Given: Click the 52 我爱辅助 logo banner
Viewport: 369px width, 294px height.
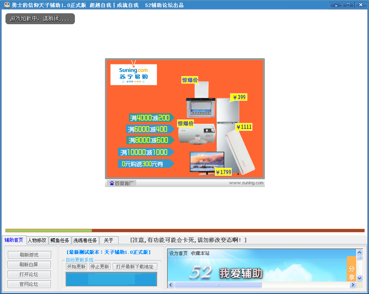Looking at the screenshot, I should point(226,273).
